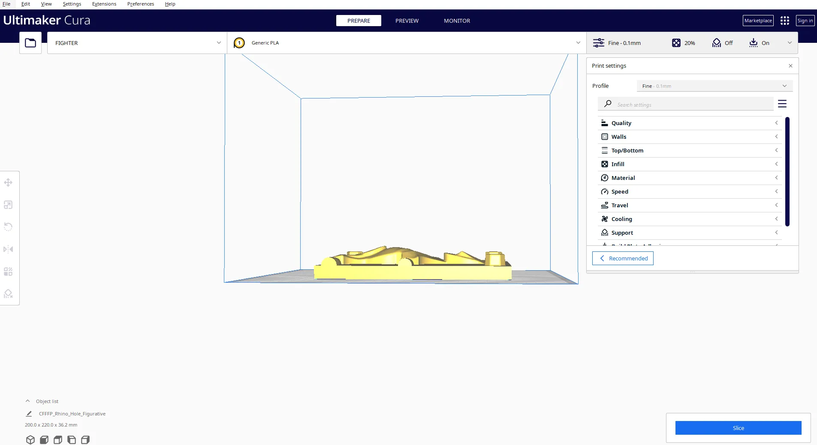Image resolution: width=817 pixels, height=445 pixels.
Task: Open the application switcher grid icon
Action: tap(785, 21)
